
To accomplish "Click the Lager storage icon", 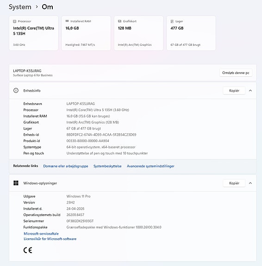I will (172, 21).
